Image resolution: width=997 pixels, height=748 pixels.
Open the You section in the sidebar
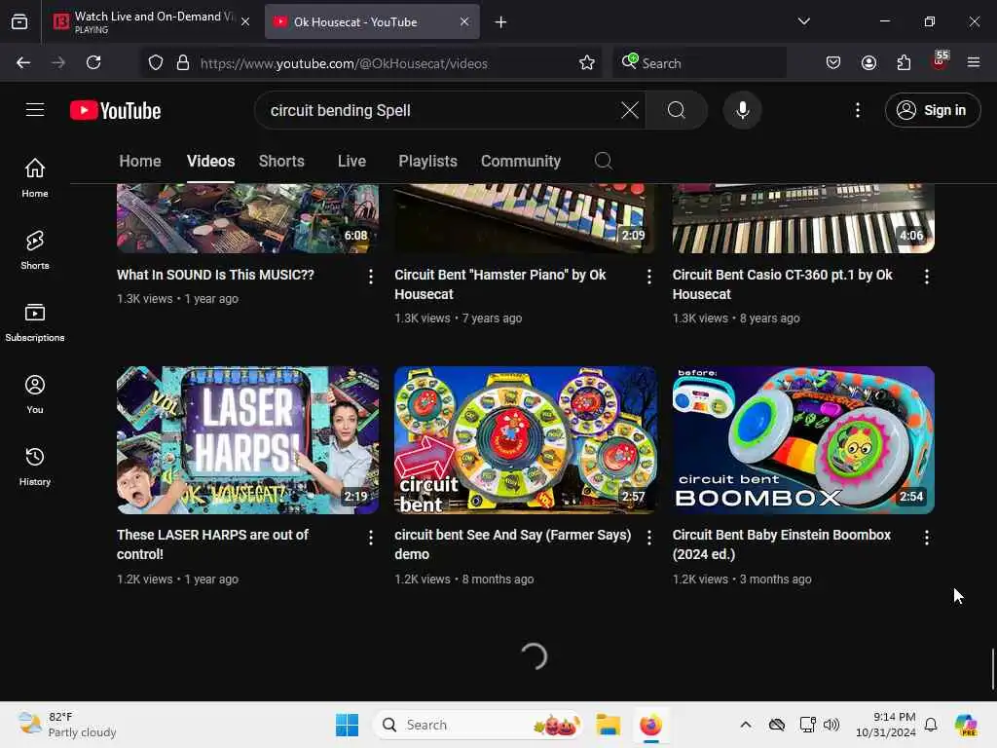(x=35, y=393)
